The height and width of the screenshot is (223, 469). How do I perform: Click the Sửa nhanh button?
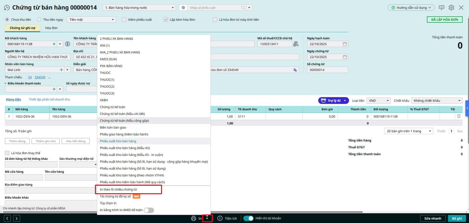pos(432,218)
